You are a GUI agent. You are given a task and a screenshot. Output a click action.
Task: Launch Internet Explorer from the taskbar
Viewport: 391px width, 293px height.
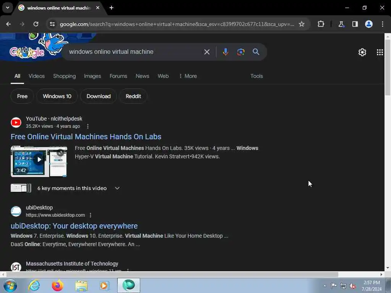coord(34,285)
